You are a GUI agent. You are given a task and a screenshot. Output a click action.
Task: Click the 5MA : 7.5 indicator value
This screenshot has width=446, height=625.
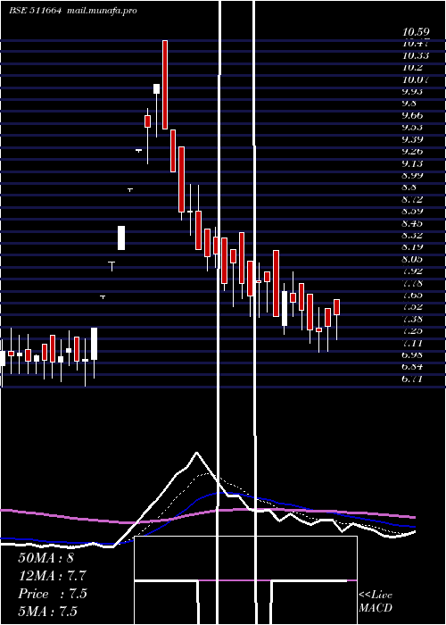(x=48, y=611)
